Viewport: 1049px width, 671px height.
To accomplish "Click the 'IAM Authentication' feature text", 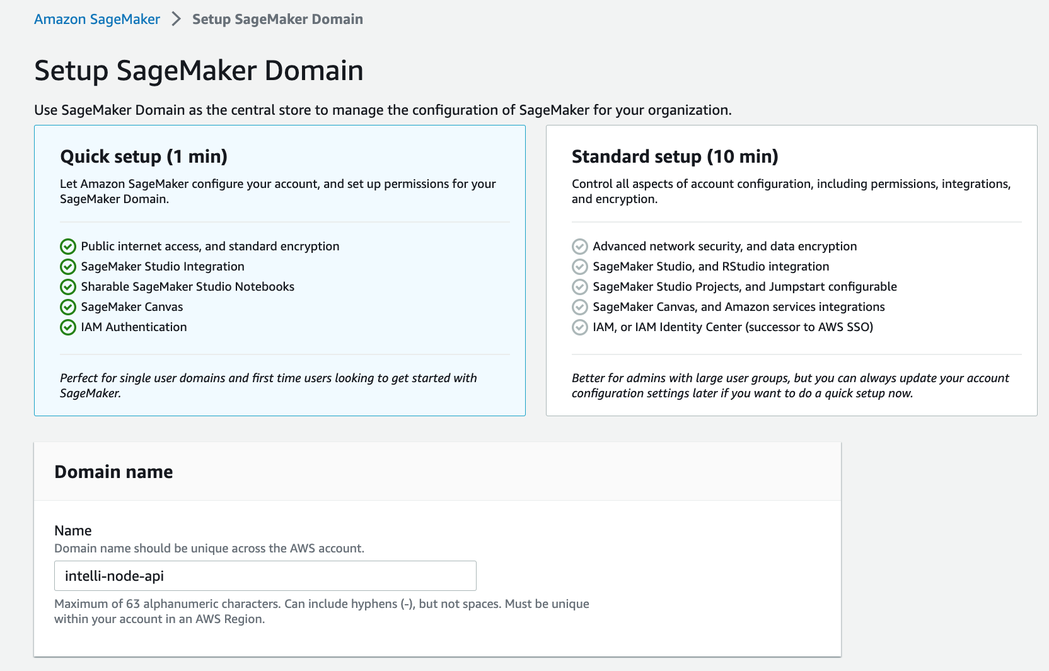I will point(134,327).
